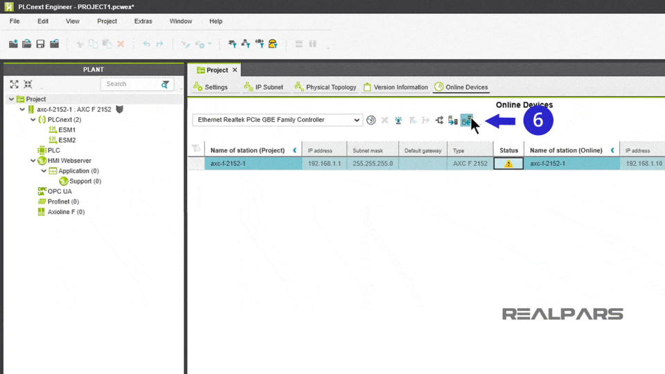Create a new project from the toolbar

pyautogui.click(x=13, y=44)
